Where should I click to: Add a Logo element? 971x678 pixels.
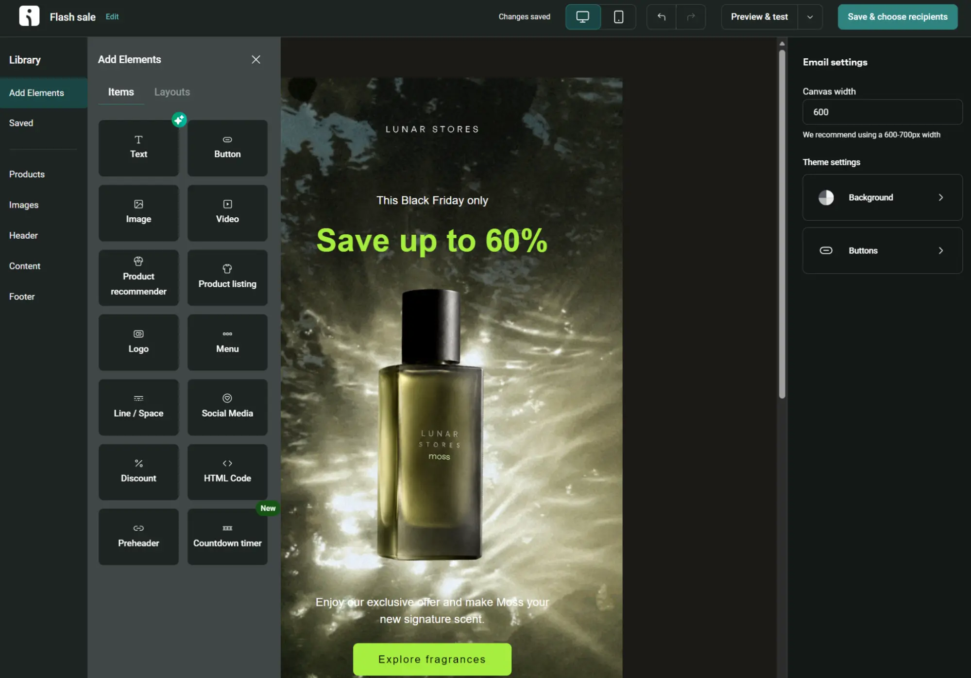tap(138, 342)
